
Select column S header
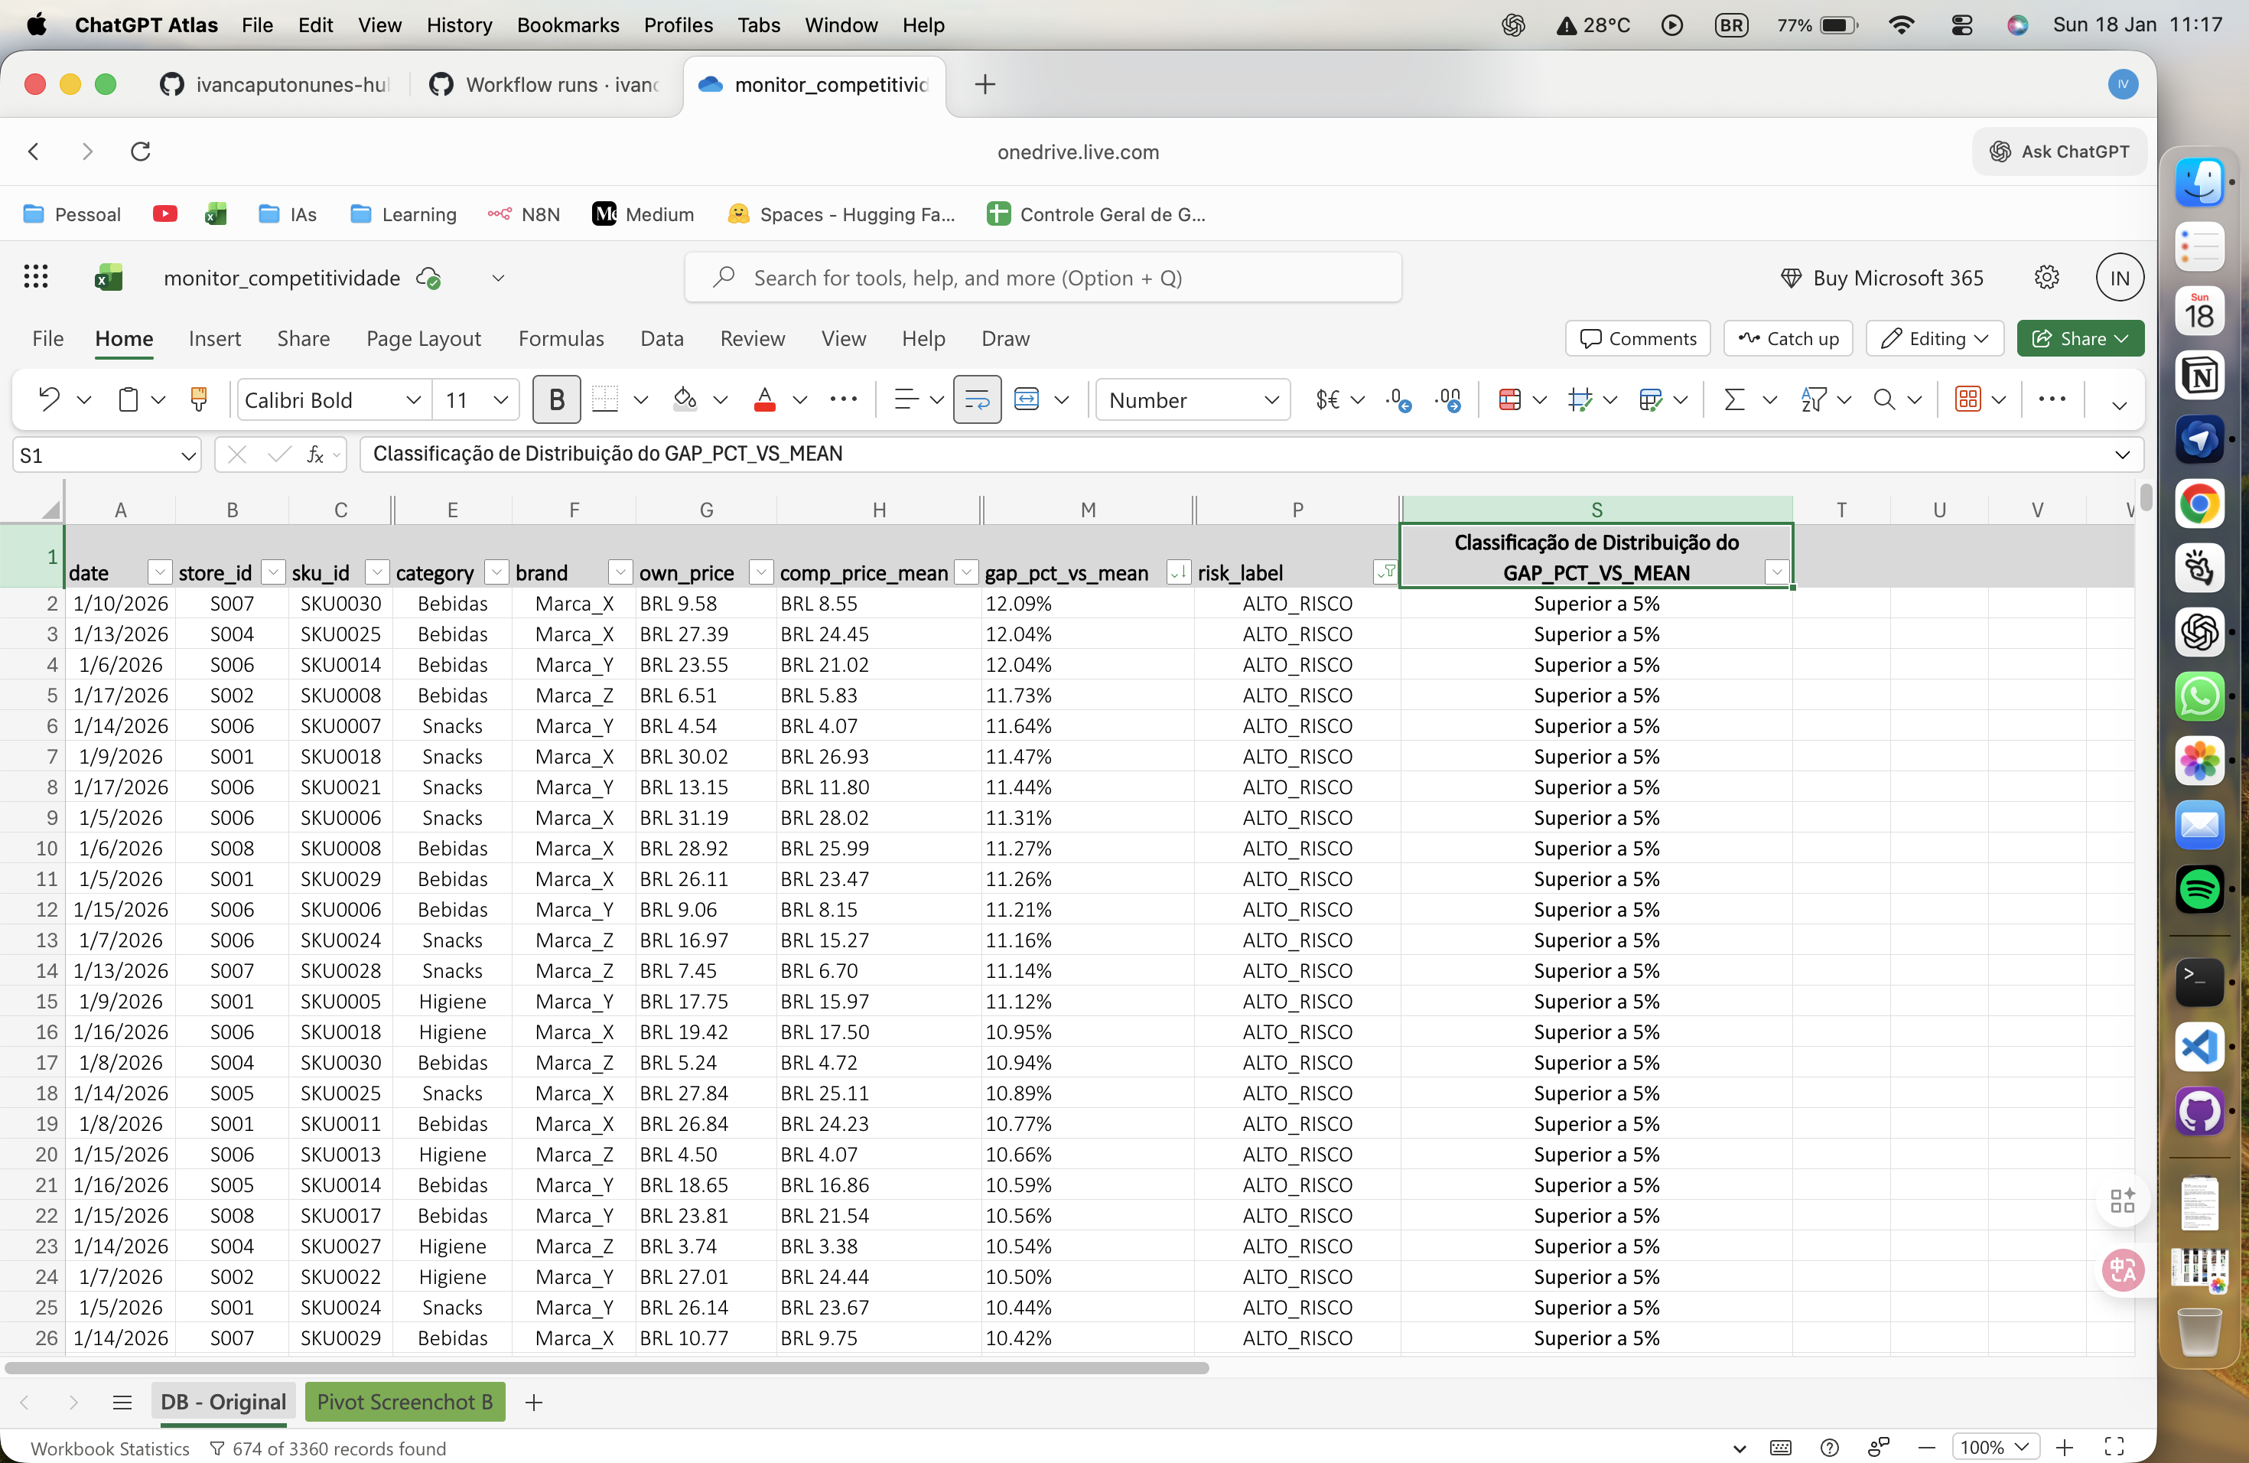pos(1596,510)
